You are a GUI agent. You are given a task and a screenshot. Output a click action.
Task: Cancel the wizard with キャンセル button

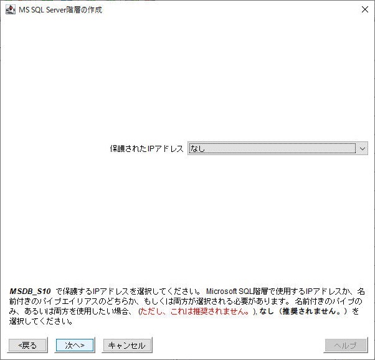pyautogui.click(x=127, y=345)
